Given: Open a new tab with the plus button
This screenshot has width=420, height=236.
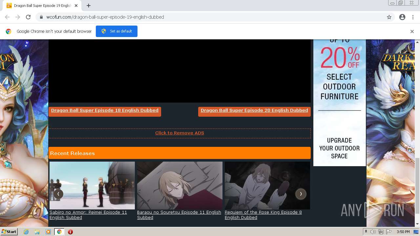Looking at the screenshot, I should (89, 6).
